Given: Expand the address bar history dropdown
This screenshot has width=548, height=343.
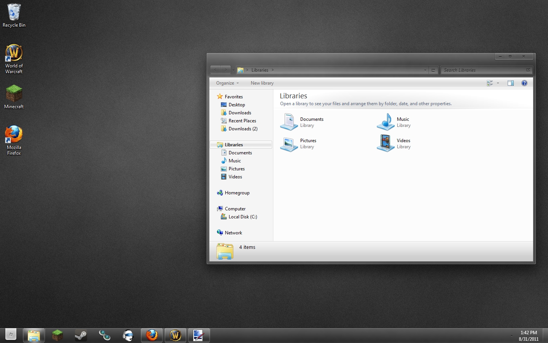Looking at the screenshot, I should 425,70.
